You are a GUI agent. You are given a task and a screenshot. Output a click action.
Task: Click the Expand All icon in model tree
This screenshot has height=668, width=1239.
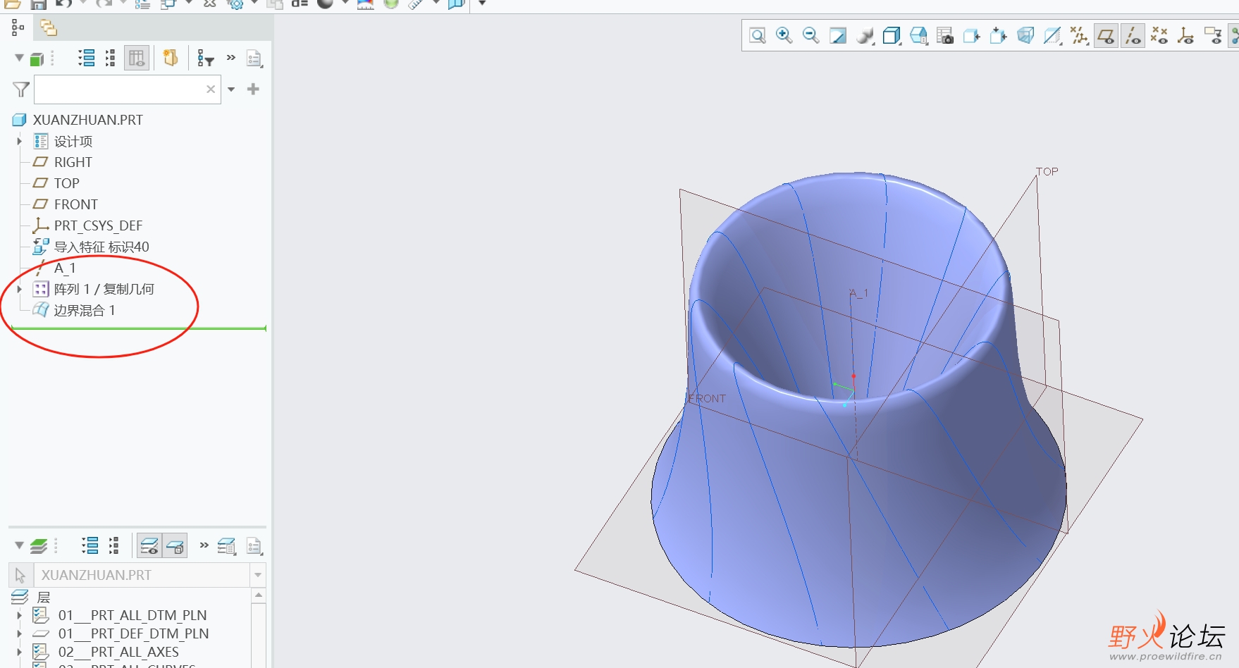[x=87, y=58]
